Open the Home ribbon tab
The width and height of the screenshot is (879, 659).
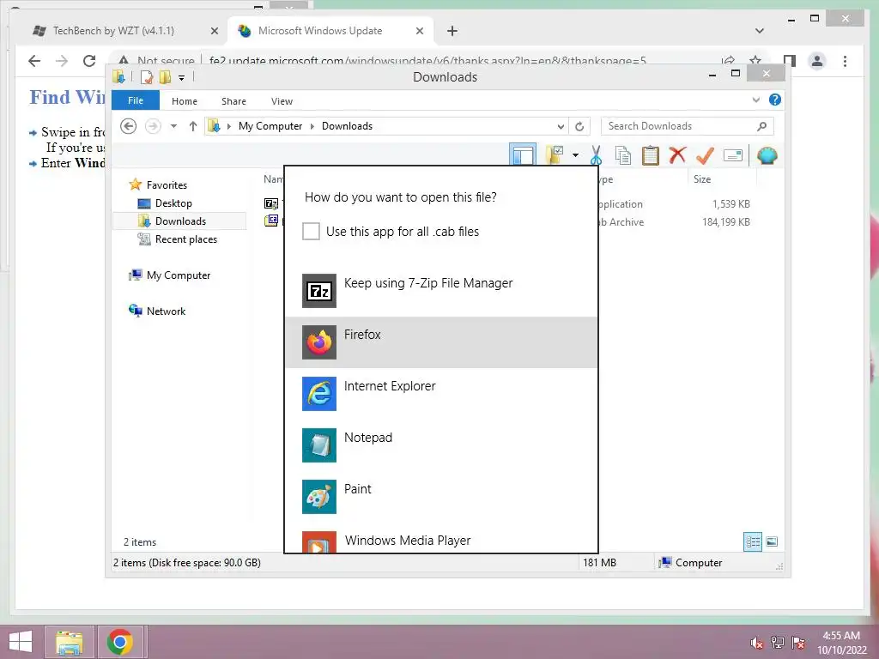tap(185, 101)
